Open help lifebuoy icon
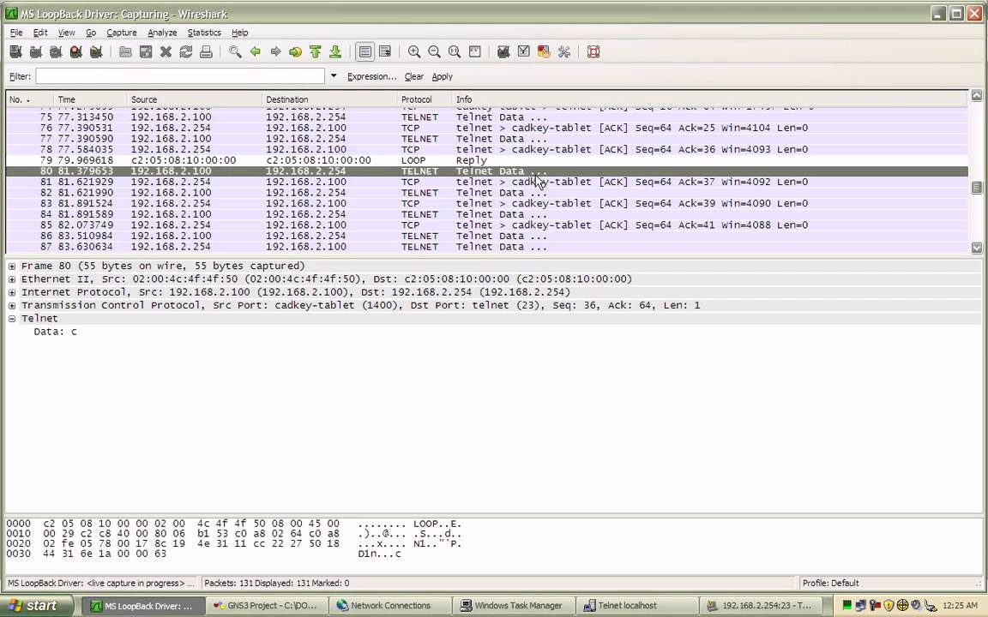This screenshot has width=988, height=617. (x=593, y=52)
